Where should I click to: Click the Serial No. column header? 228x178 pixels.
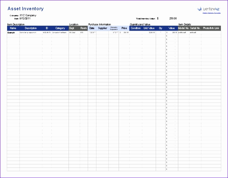pyautogui.click(x=195, y=28)
